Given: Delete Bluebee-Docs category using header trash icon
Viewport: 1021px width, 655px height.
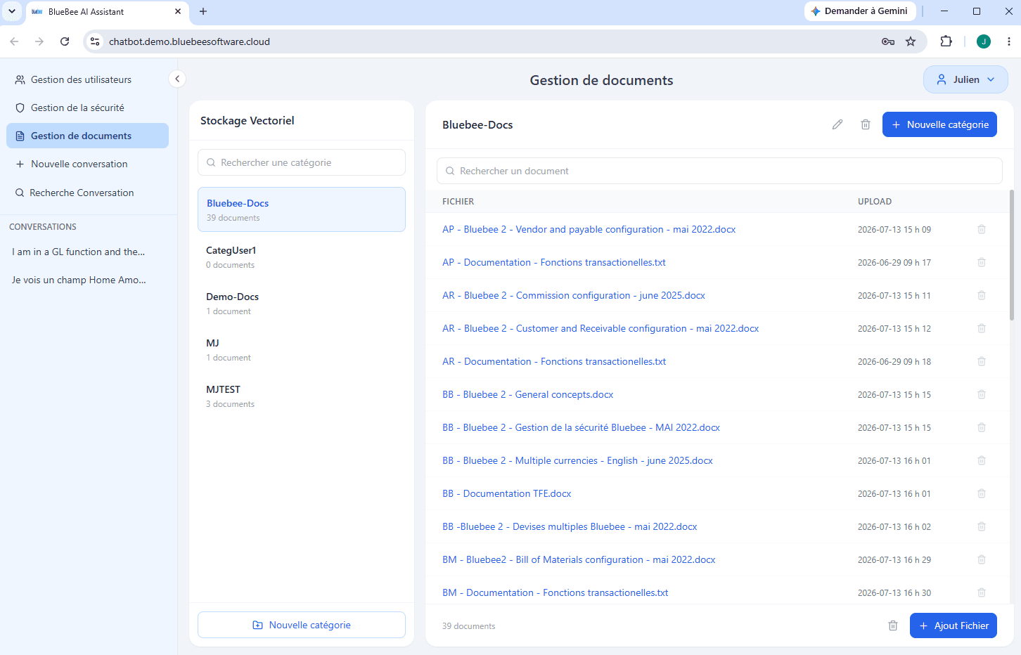Looking at the screenshot, I should pyautogui.click(x=866, y=124).
